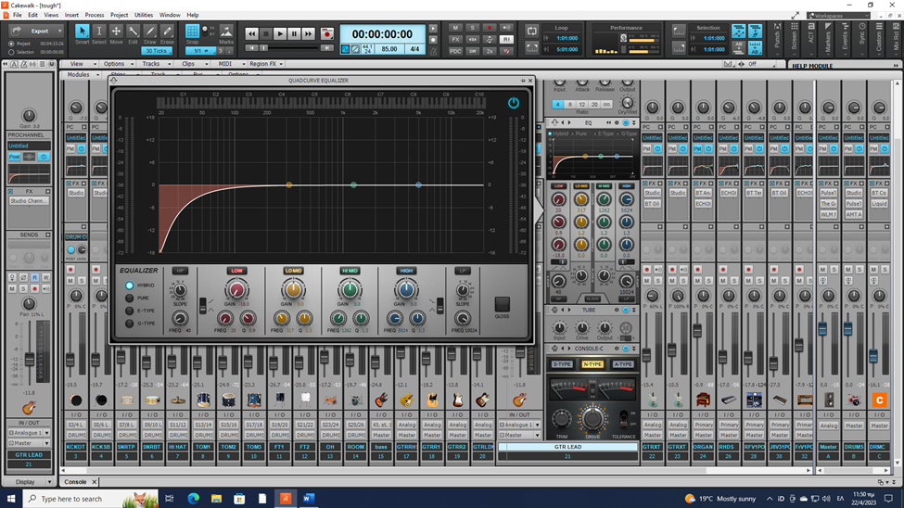The width and height of the screenshot is (904, 508).
Task: Toggle loop on/off button
Action: click(531, 32)
